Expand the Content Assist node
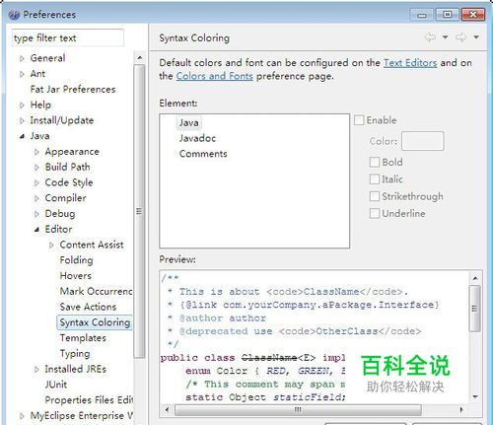Image resolution: width=493 pixels, height=425 pixels. tap(51, 245)
